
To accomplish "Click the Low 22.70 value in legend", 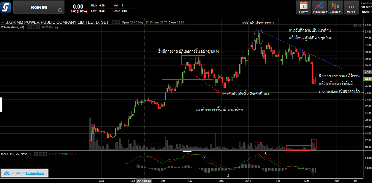I will (161, 23).
